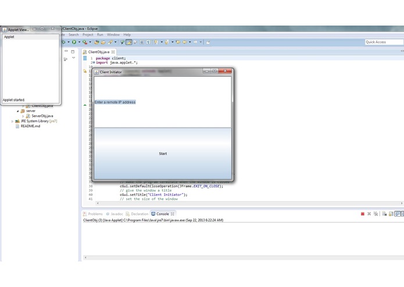Image resolution: width=404 pixels, height=287 pixels.
Task: Click the Previous Annotation icon
Action: tap(167, 42)
